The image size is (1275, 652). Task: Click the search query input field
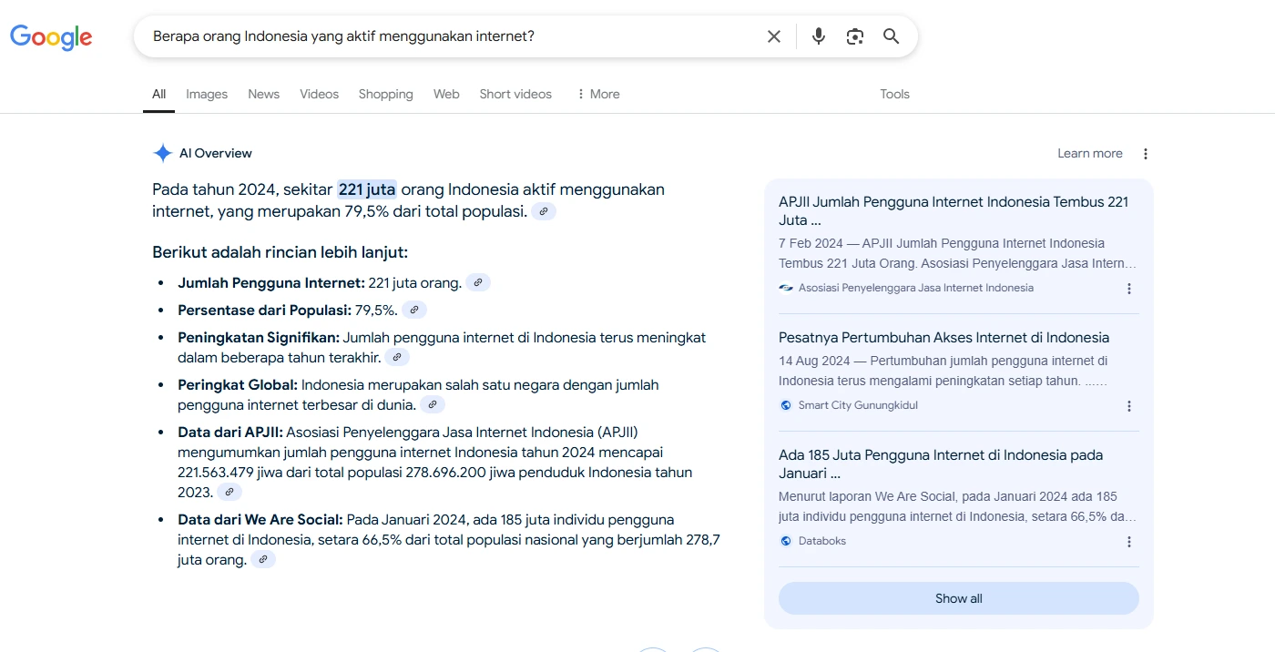[x=452, y=36]
